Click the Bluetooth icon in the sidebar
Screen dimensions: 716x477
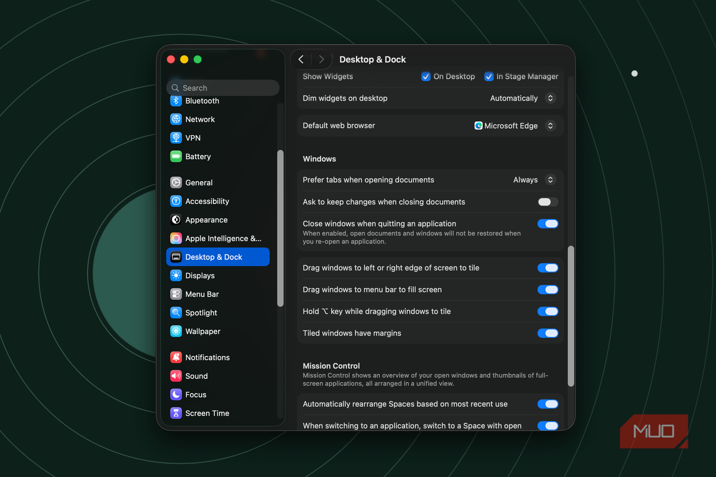pos(176,101)
